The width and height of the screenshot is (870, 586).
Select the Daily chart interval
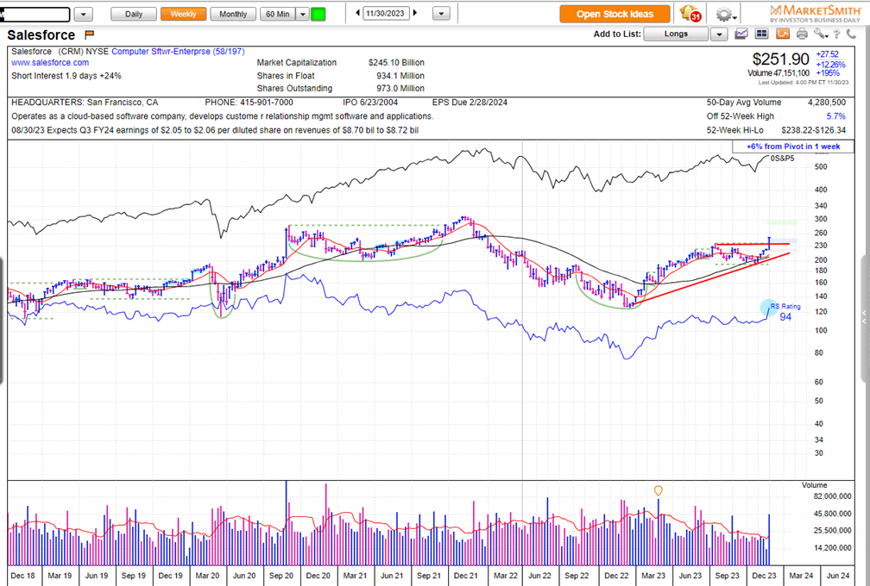(x=134, y=14)
